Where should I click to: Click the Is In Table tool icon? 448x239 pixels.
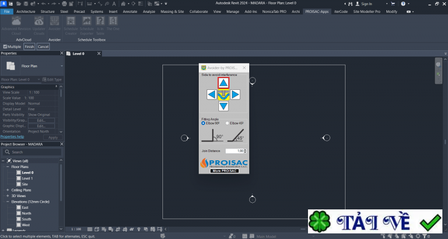pos(101,23)
